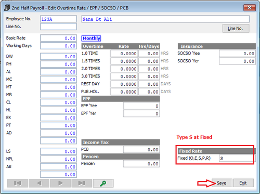Go to the previous record arrow

(39, 183)
